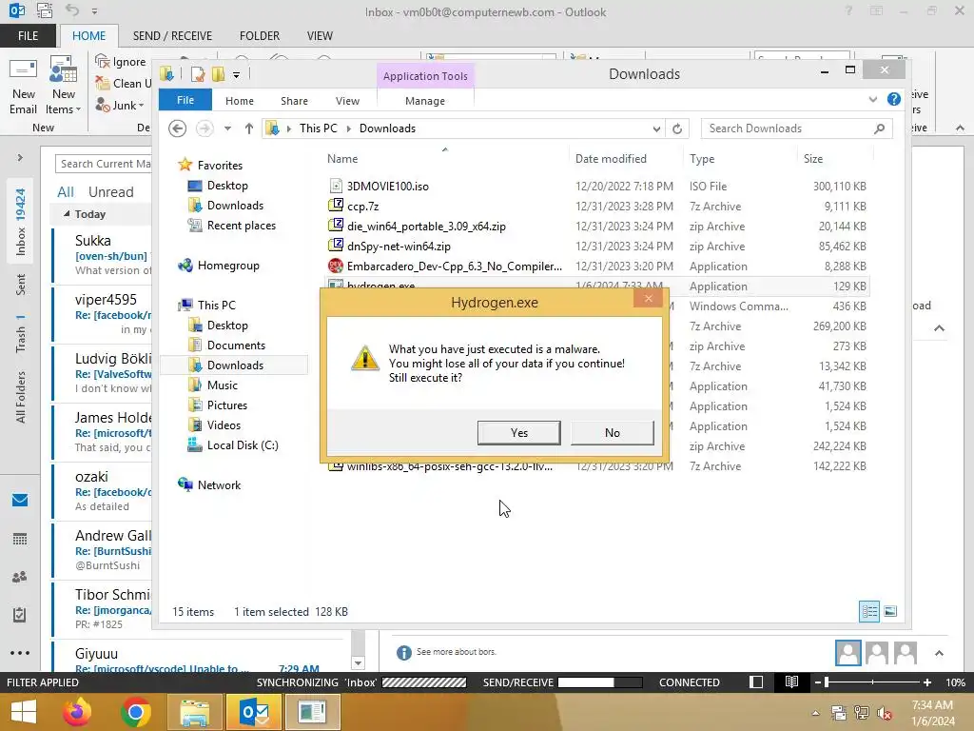Open Explorer's File menu tab
The width and height of the screenshot is (974, 731).
tap(185, 100)
